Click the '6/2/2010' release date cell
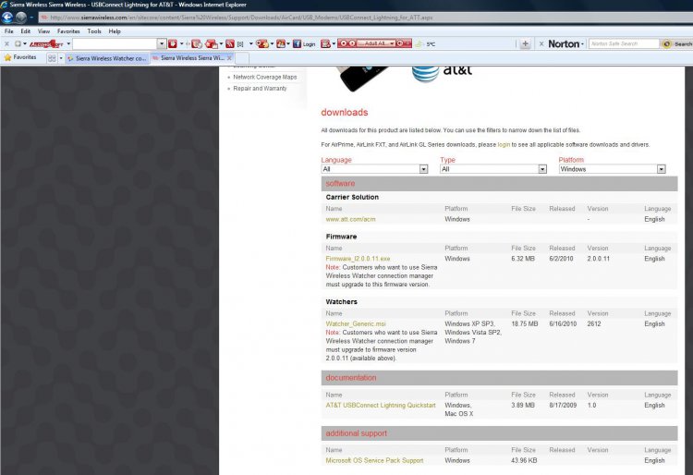 point(561,259)
